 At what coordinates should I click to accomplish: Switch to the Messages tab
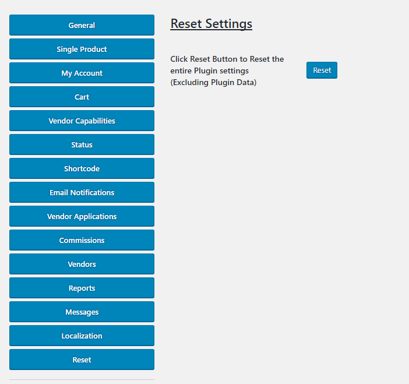point(82,312)
